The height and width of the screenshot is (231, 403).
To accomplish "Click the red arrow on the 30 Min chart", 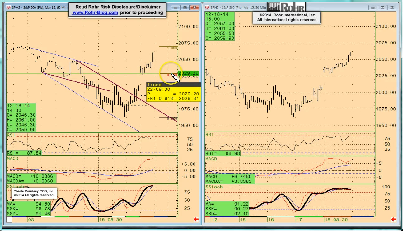I will point(393,219).
